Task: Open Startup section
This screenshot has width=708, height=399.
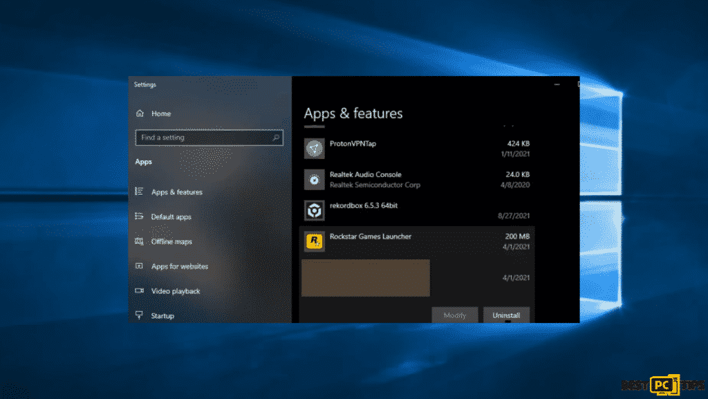Action: coord(162,316)
